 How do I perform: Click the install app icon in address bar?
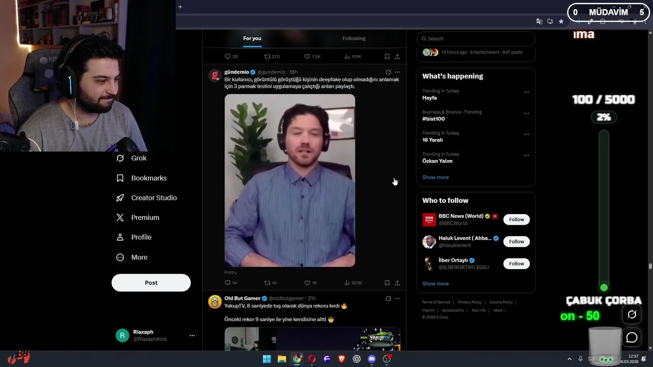coord(550,21)
